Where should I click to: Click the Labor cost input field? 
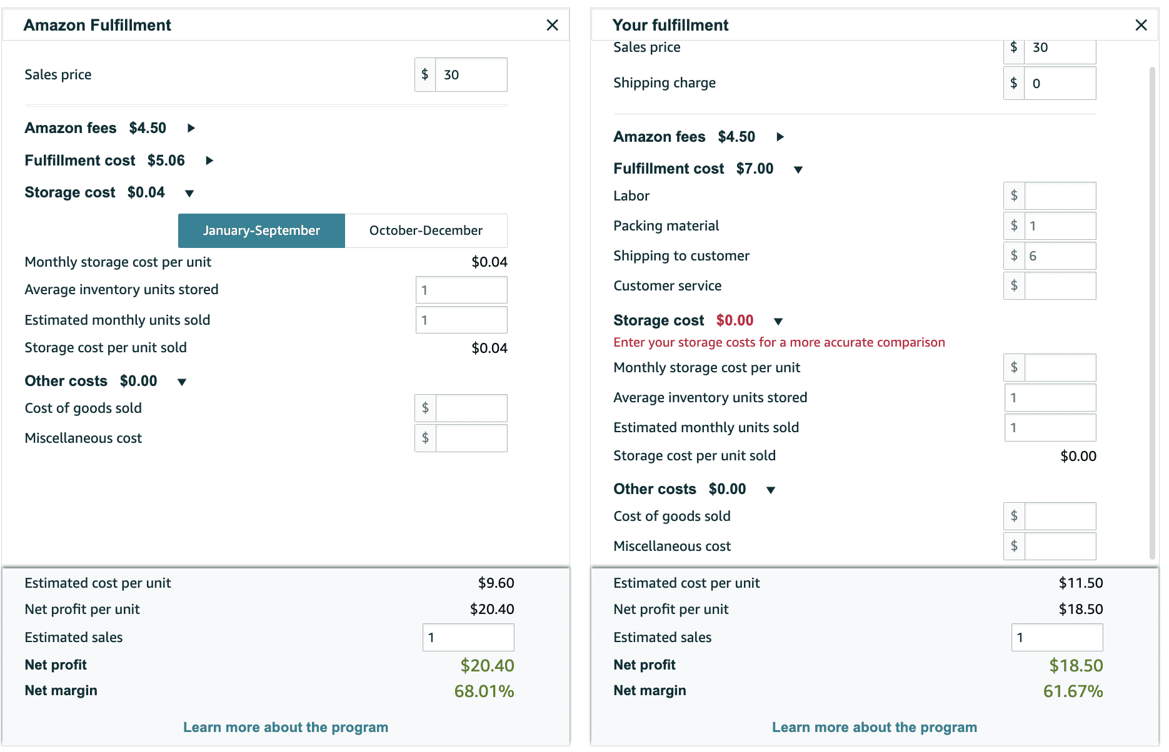[x=1060, y=196]
